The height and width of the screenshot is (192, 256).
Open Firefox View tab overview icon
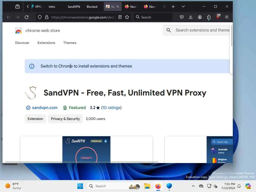[17, 6]
